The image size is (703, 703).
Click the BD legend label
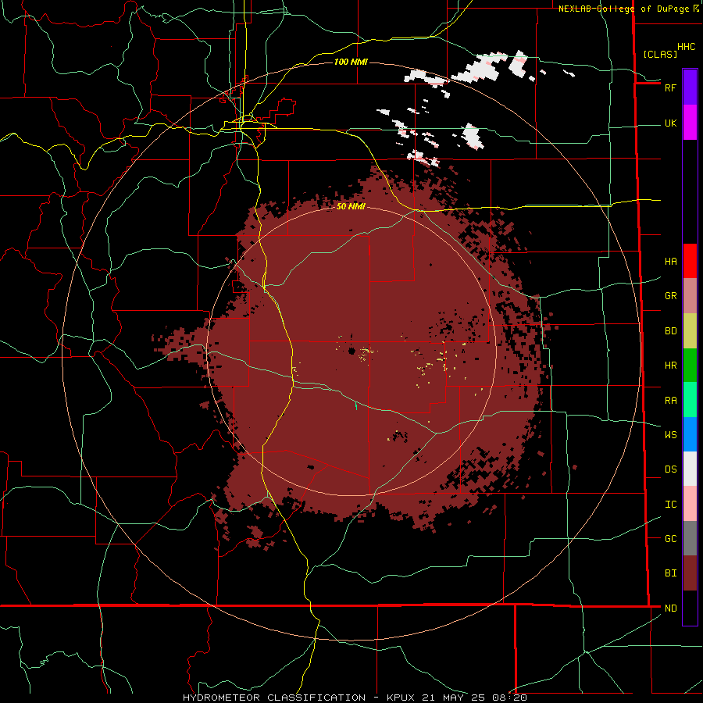click(x=670, y=331)
